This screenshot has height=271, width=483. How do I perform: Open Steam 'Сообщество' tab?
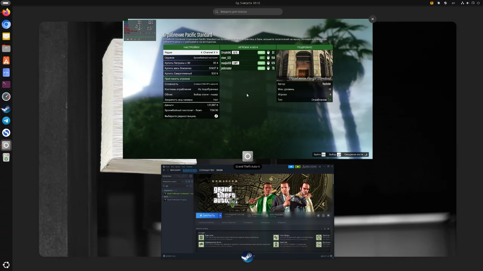206,170
